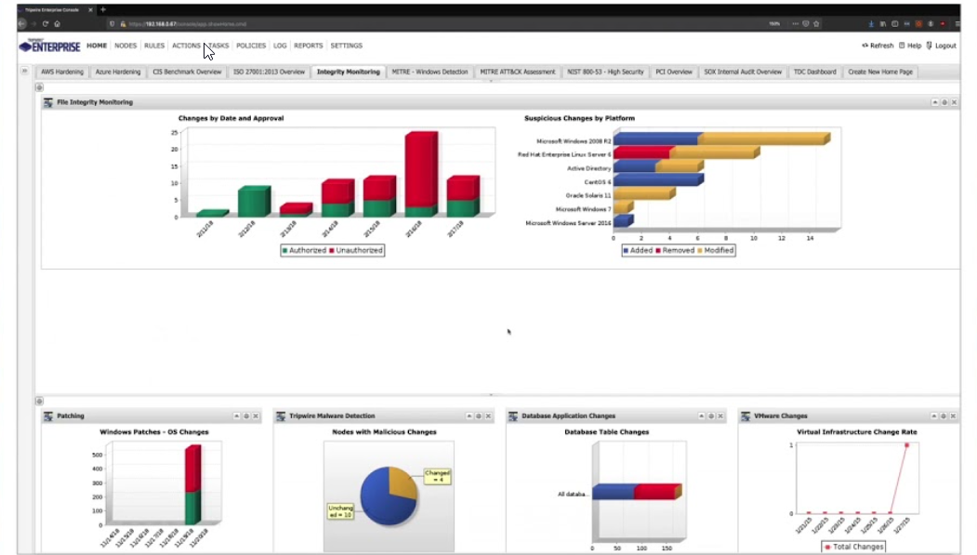Click the Tripwire Malware Detection panel icon
Image resolution: width=977 pixels, height=555 pixels.
click(x=281, y=416)
